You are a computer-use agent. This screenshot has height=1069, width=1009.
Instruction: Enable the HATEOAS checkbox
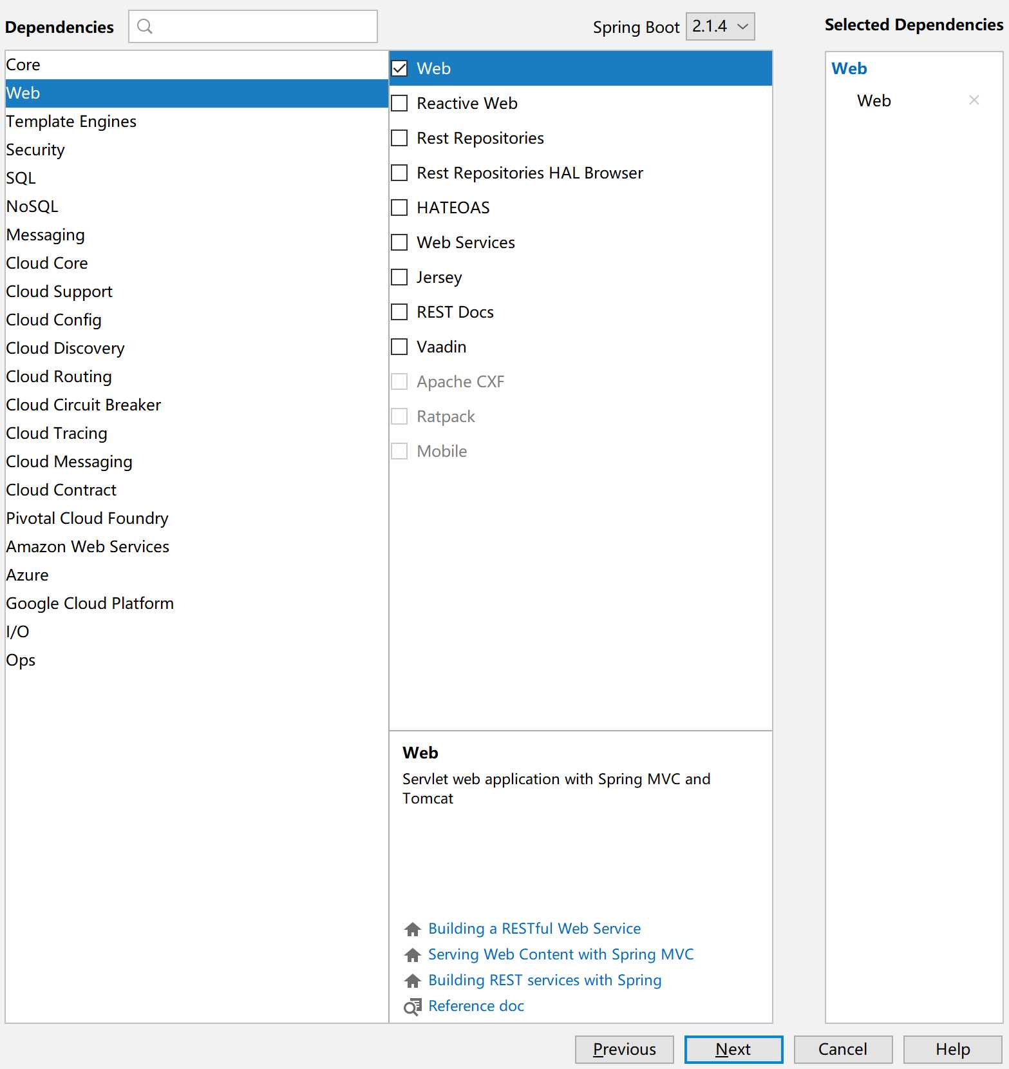coord(399,207)
